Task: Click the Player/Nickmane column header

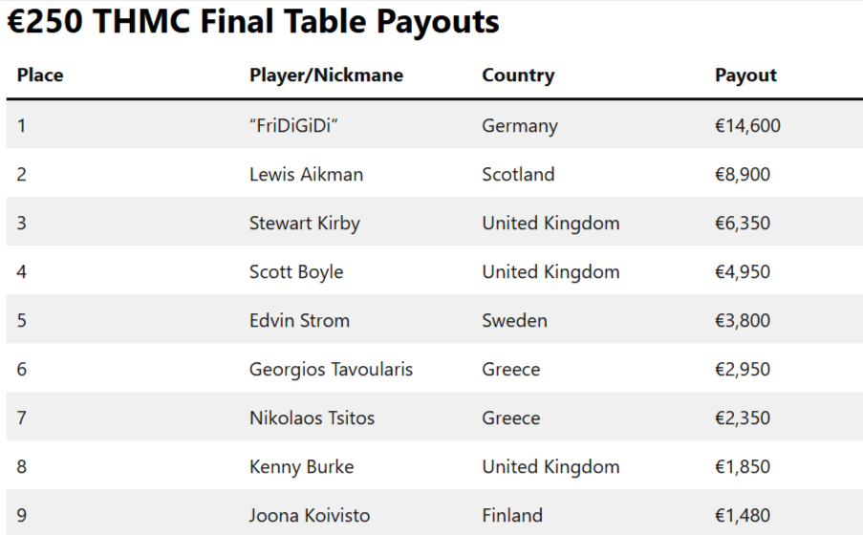Action: (326, 75)
